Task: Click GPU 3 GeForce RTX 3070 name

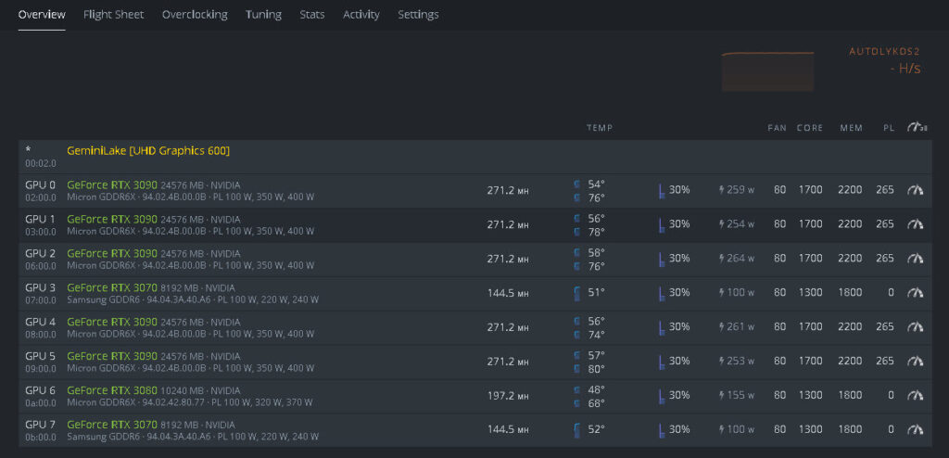Action: 112,287
